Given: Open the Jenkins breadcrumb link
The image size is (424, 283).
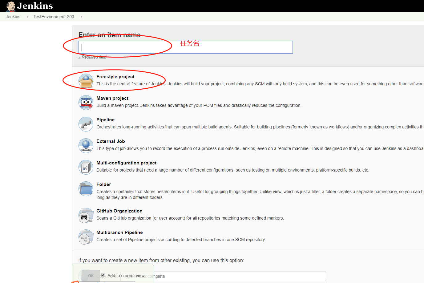Looking at the screenshot, I should tap(13, 17).
